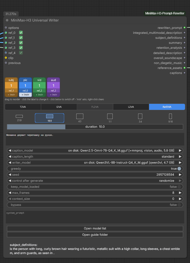Click the captions output socket
Viewport: 190px width, 263px height.
click(184, 73)
